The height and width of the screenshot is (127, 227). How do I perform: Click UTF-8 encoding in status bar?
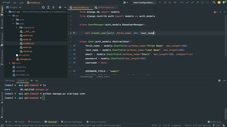166,126
